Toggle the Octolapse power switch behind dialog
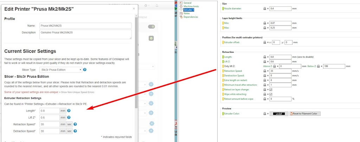Screen dimensions: 360x142 152,27
